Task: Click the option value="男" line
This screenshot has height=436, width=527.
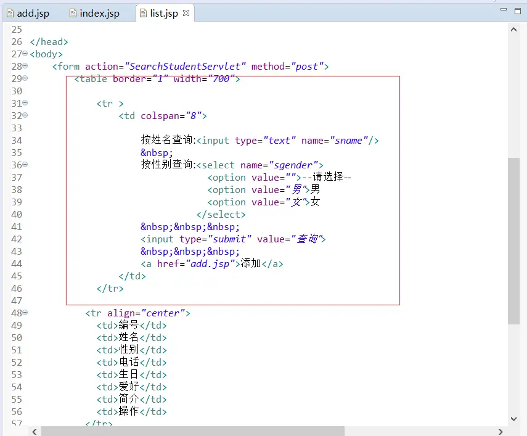Action: tap(264, 190)
